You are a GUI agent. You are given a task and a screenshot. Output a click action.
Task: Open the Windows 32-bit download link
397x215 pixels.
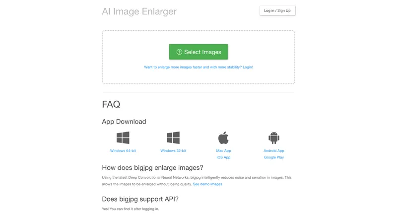point(173,150)
